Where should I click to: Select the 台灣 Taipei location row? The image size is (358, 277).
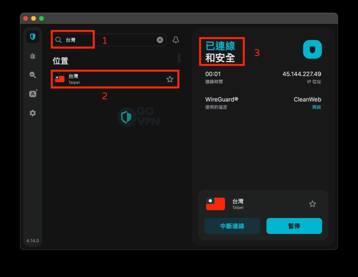(x=115, y=79)
